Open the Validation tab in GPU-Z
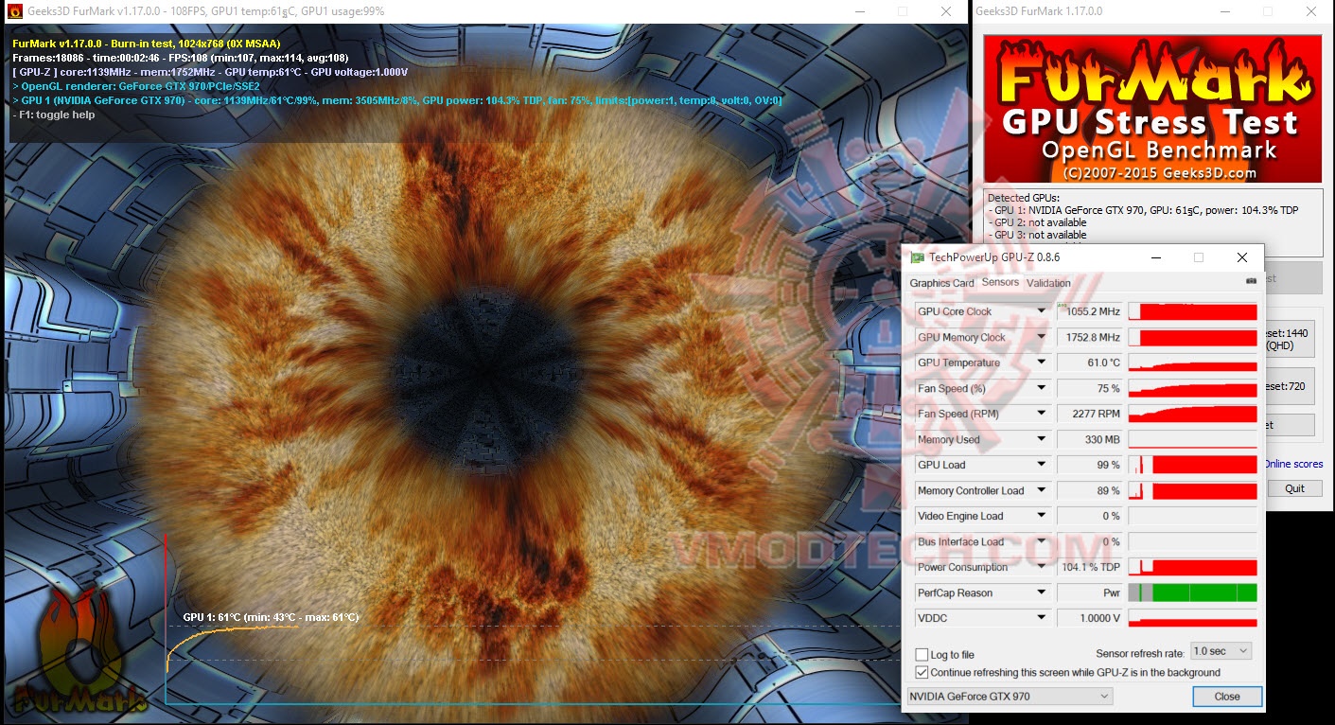This screenshot has height=725, width=1335. 1048,283
